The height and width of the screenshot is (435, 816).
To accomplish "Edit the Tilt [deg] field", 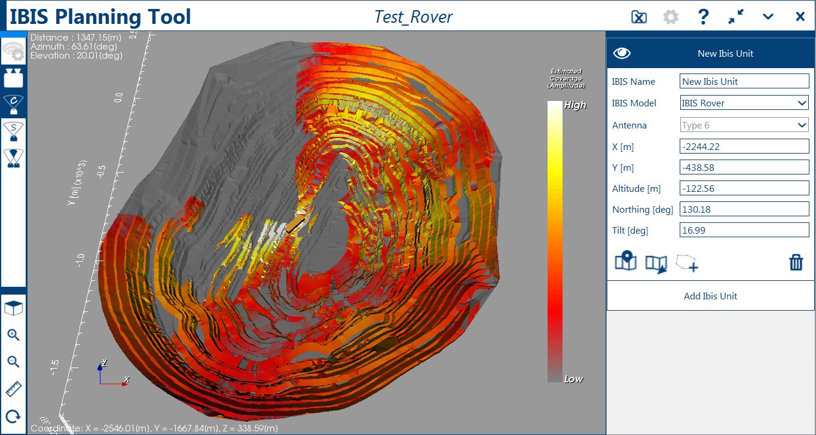I will [744, 230].
